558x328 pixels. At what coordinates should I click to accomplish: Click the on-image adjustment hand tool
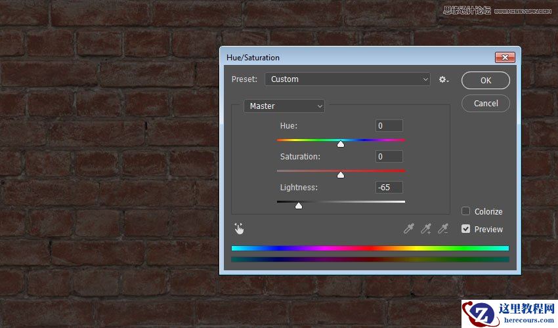click(239, 229)
